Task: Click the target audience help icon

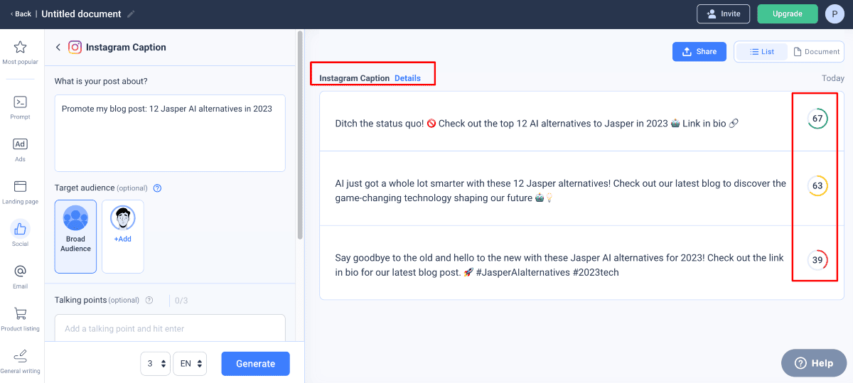Action: pyautogui.click(x=158, y=188)
